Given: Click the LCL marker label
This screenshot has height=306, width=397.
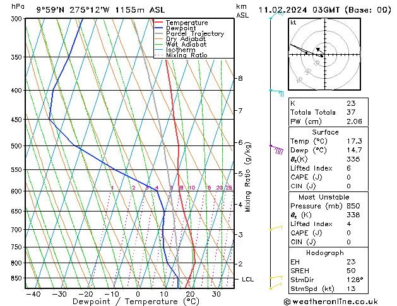Looking at the screenshot, I should pyautogui.click(x=247, y=279).
